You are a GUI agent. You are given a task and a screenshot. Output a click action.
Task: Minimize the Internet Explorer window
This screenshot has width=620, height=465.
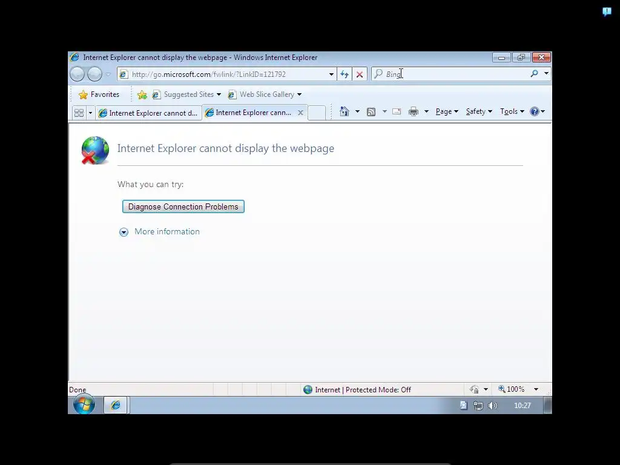click(x=501, y=58)
